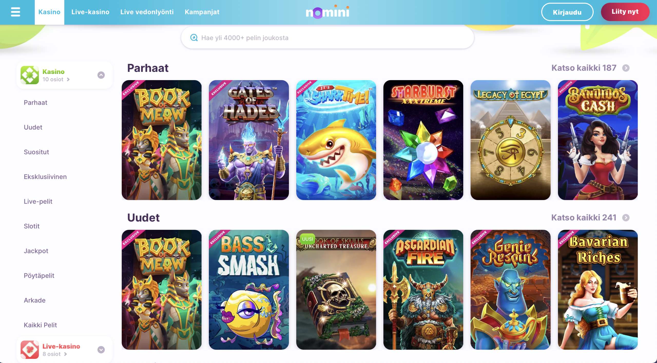657x363 pixels.
Task: Select Kaikki Pelit in the sidebar
Action: pos(40,325)
